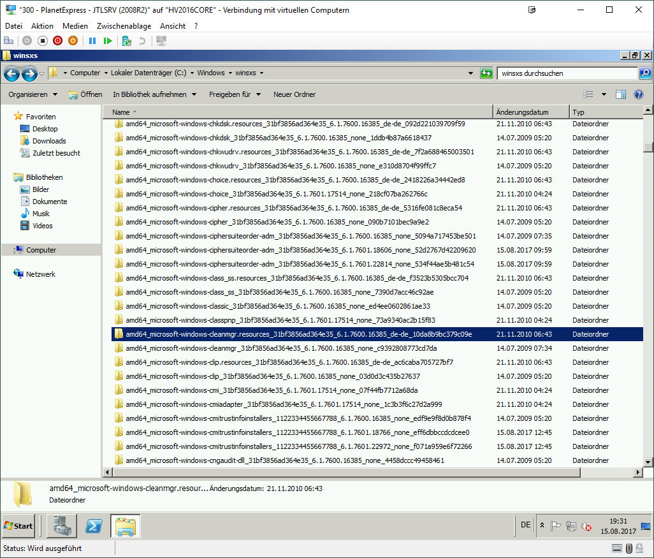Open Server Manager from the taskbar
This screenshot has height=558, width=654.
61,526
